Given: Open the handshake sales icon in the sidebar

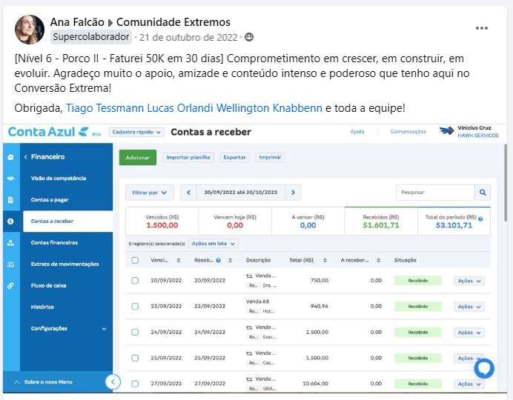Looking at the screenshot, I should point(10,179).
